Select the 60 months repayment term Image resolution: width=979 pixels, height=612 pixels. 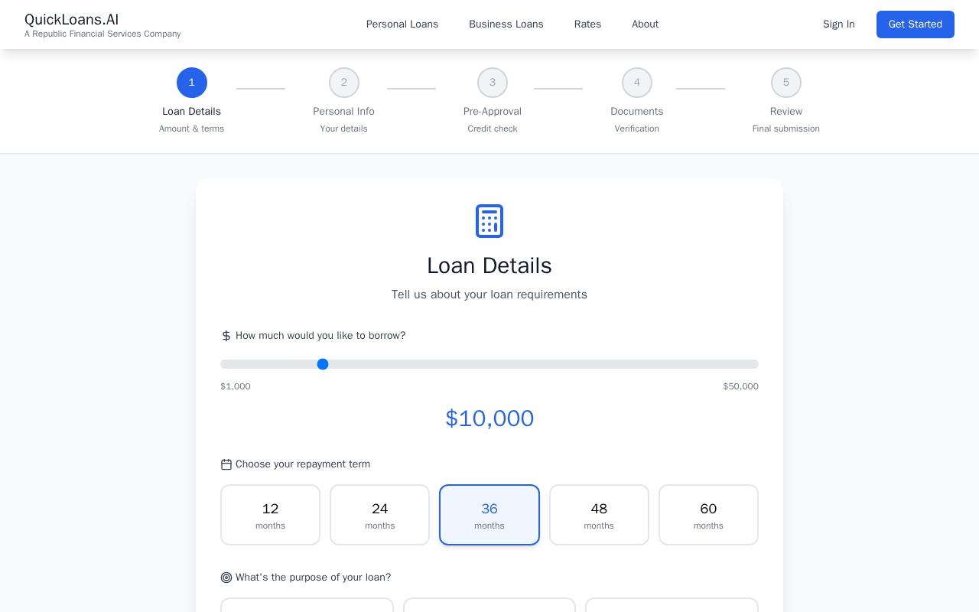point(708,515)
